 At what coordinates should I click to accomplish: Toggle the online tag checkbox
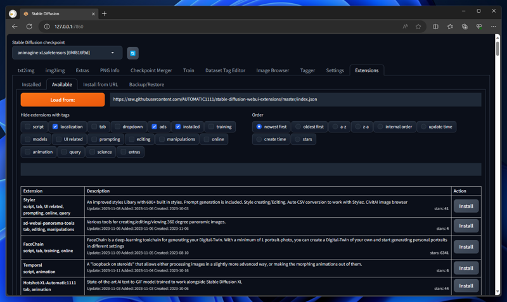pos(207,139)
